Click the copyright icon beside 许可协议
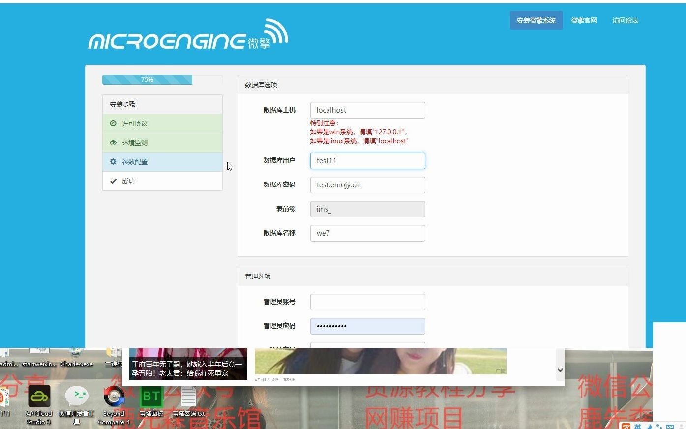 pyautogui.click(x=113, y=123)
